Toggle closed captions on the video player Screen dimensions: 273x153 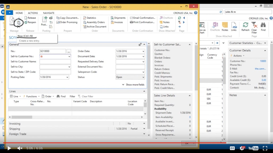(232, 148)
